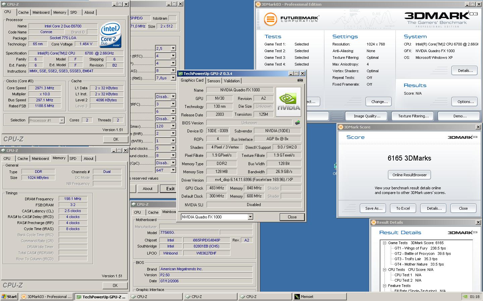Click GT4 - Mother Nature result row
Viewport: 483px width, 301px height.
point(419,264)
